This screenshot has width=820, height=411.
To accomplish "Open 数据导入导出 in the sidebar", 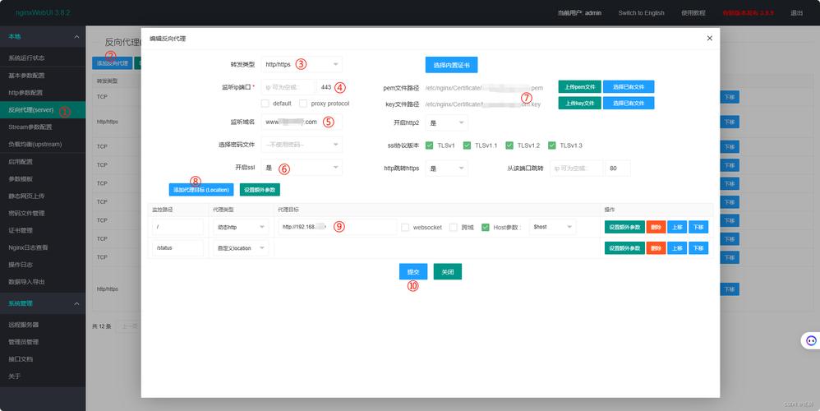I will pos(43,282).
